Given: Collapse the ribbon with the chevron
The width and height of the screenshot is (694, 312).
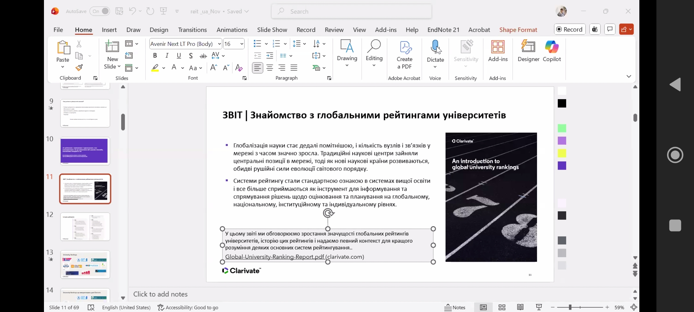Looking at the screenshot, I should pyautogui.click(x=629, y=76).
